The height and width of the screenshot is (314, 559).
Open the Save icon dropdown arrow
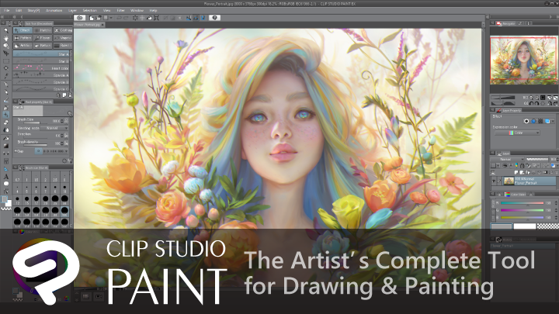coord(111,18)
